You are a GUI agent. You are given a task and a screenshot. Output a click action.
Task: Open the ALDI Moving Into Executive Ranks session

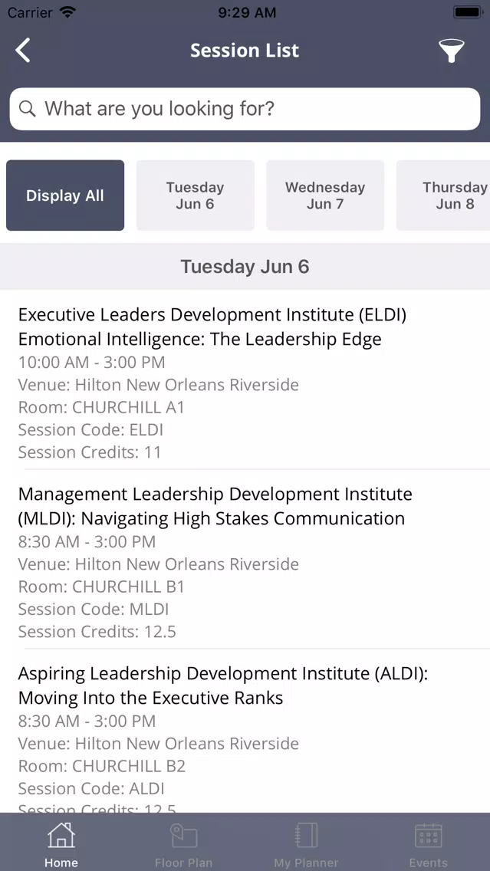pos(245,731)
